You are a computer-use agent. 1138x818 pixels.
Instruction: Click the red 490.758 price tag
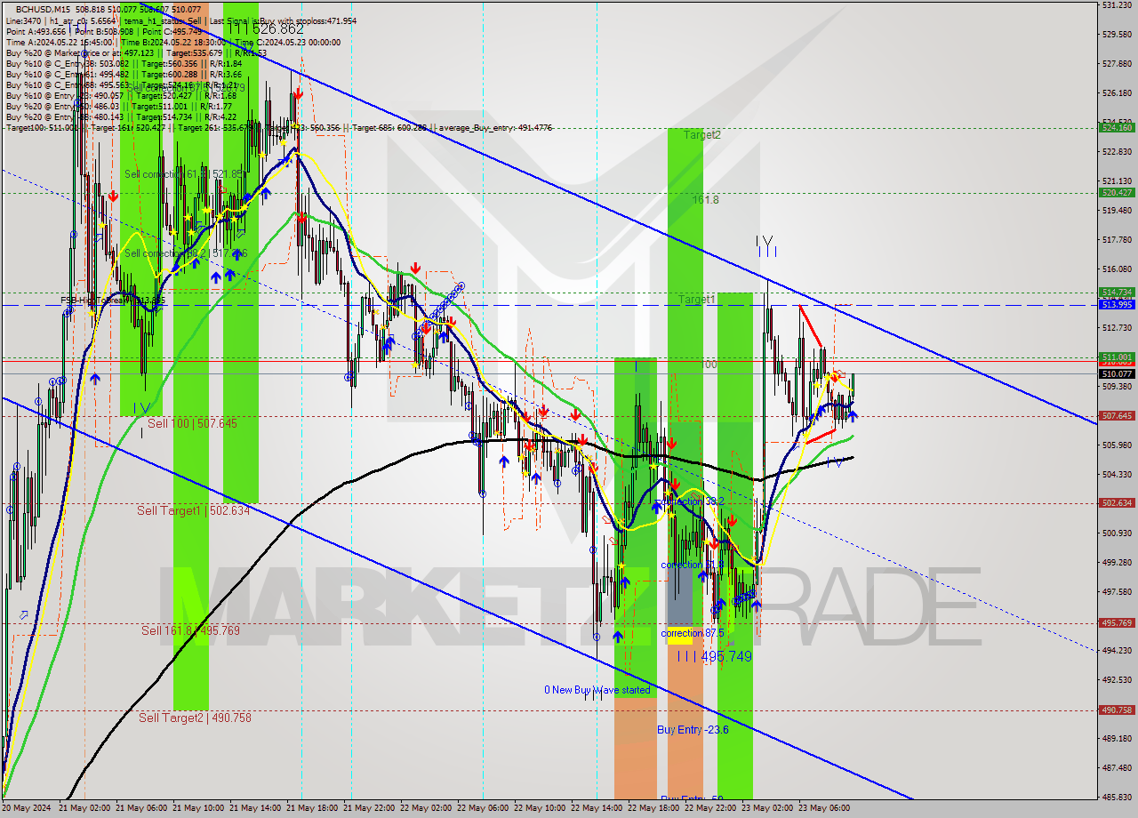(1116, 710)
